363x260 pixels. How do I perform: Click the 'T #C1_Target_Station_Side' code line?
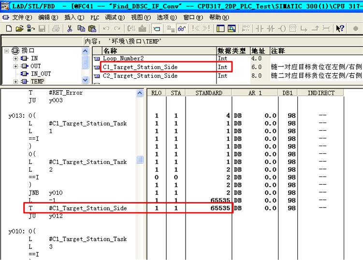tap(77, 208)
